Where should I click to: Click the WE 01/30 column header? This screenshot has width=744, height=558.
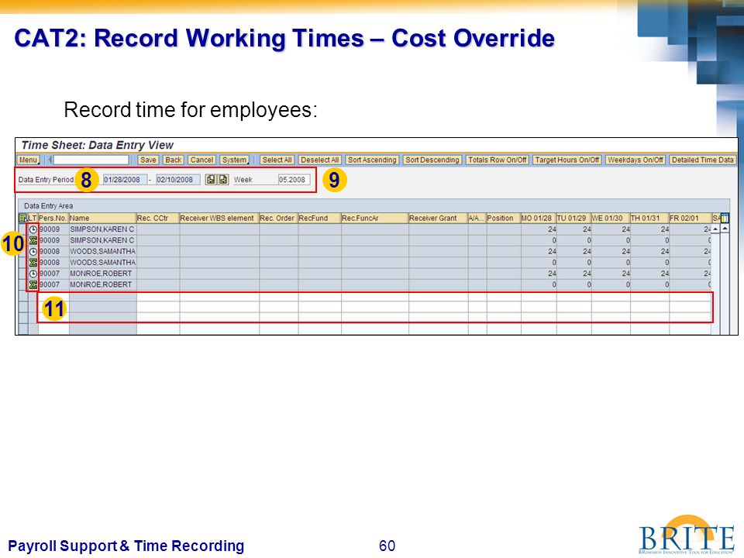point(611,219)
